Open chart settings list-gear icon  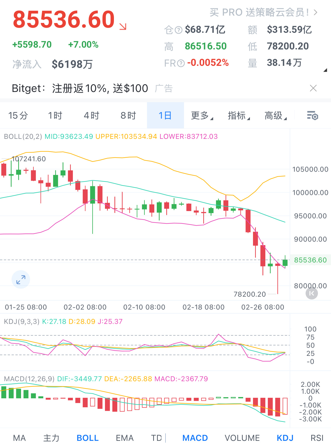click(313, 116)
